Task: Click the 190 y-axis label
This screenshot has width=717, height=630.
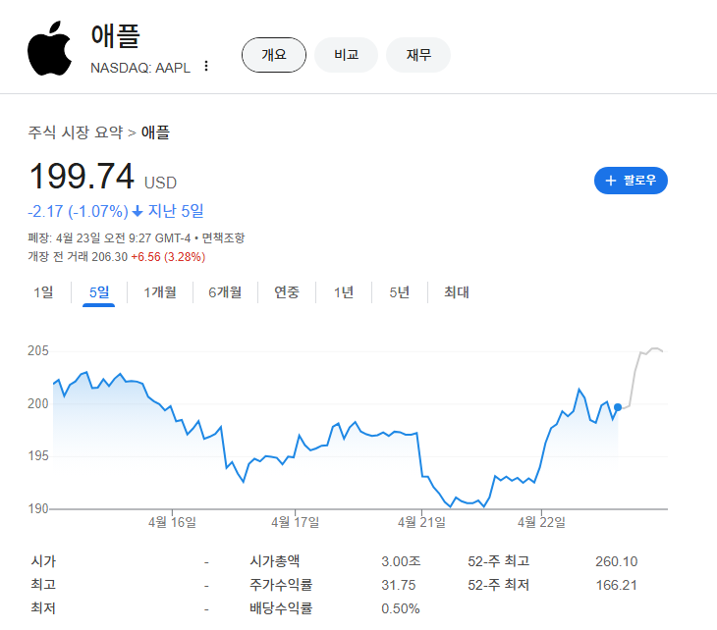Action: point(38,508)
